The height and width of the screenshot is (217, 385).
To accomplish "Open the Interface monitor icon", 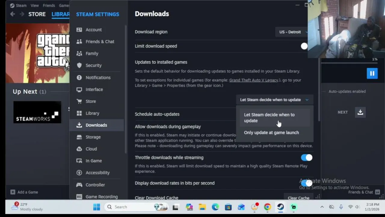I will pyautogui.click(x=79, y=90).
